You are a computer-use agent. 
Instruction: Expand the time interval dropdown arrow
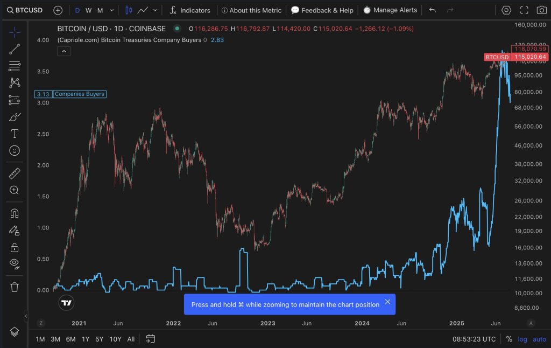click(x=111, y=10)
